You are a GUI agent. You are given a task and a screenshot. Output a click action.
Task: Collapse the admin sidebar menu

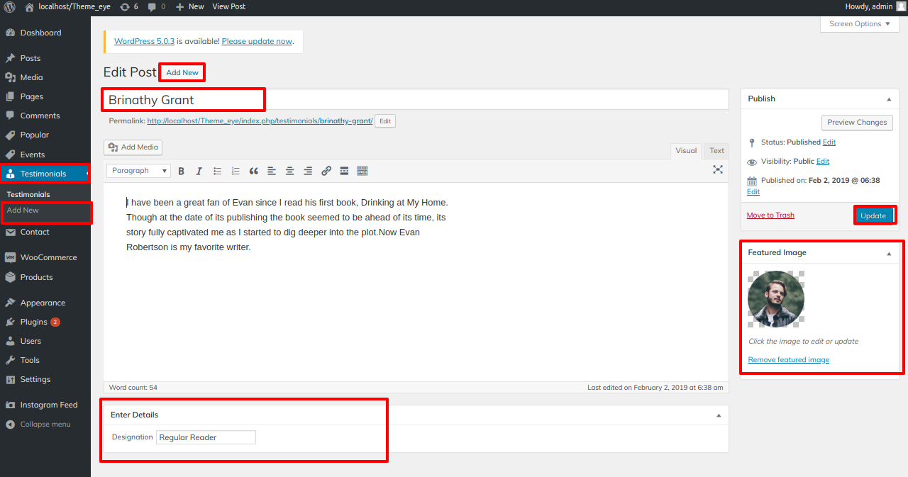click(x=45, y=424)
